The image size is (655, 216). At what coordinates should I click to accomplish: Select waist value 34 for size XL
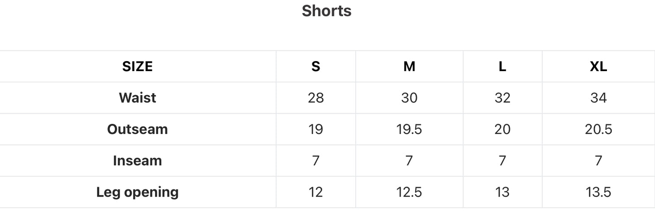tap(598, 98)
